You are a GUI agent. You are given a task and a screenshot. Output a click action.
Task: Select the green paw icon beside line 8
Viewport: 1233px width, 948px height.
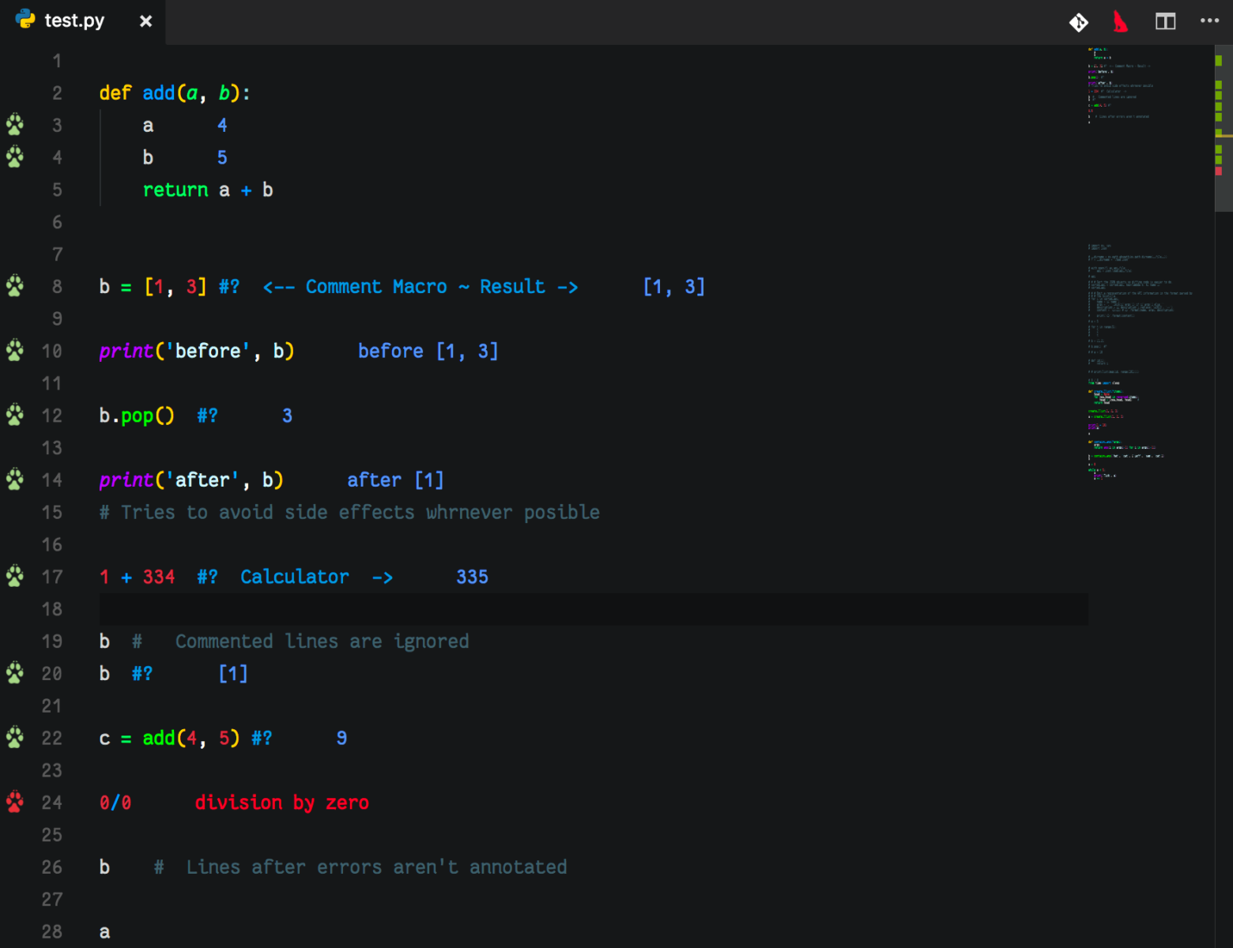(13, 286)
